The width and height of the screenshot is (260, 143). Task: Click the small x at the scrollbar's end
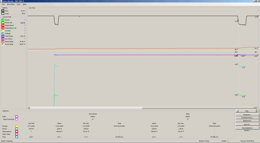tap(258, 108)
